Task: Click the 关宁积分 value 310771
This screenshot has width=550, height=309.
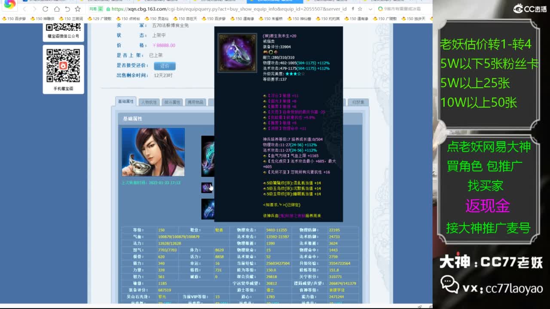Action: click(336, 277)
